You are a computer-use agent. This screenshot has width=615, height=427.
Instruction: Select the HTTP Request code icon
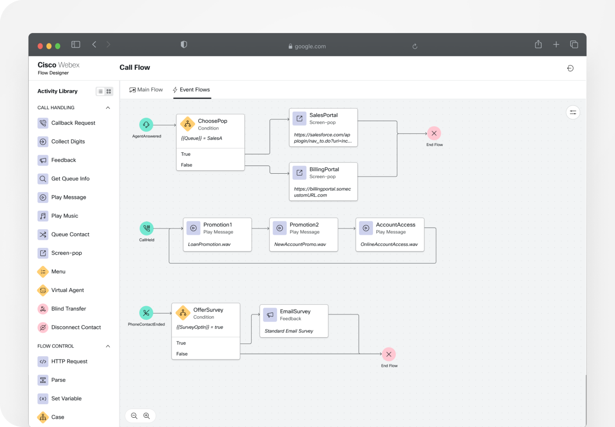coord(43,361)
